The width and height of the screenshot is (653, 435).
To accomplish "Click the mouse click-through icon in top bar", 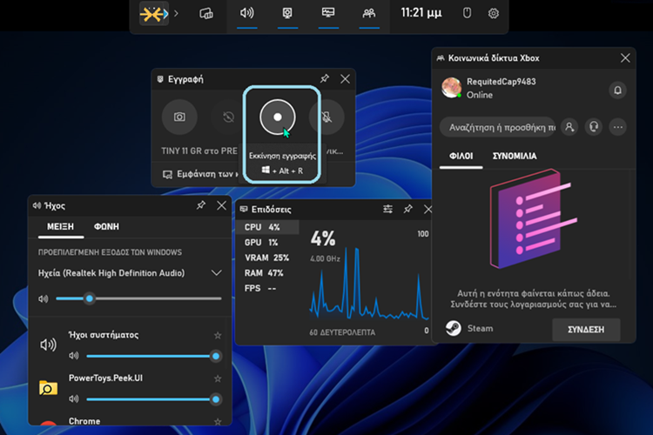I will (x=467, y=13).
